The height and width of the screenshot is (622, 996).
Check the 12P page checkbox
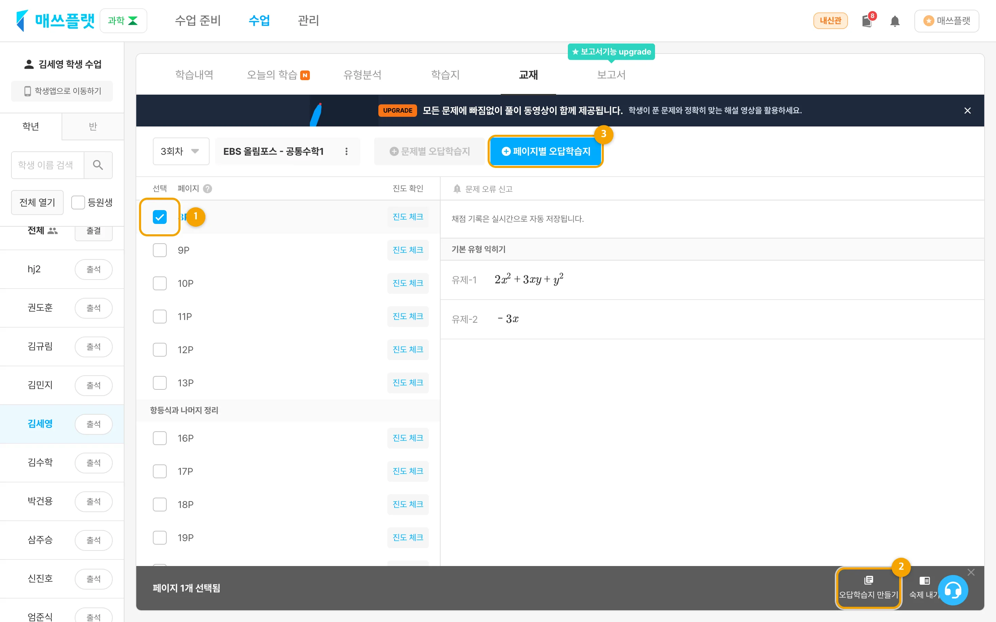coord(160,350)
